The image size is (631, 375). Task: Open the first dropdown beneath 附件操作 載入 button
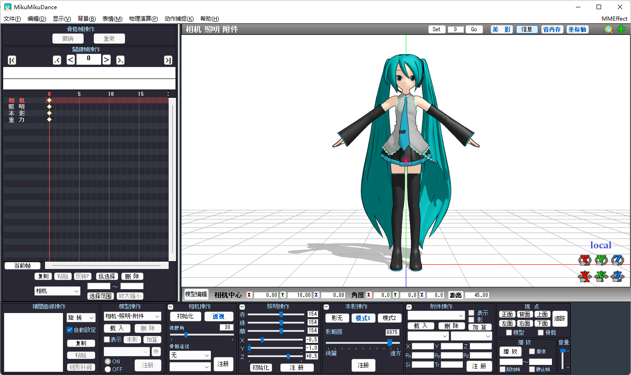pos(428,336)
